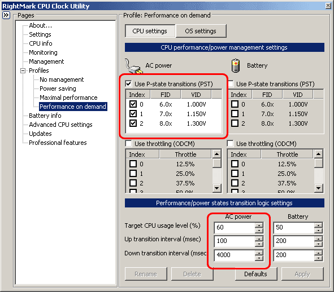
Task: Open the Monitoring page
Action: coord(44,52)
